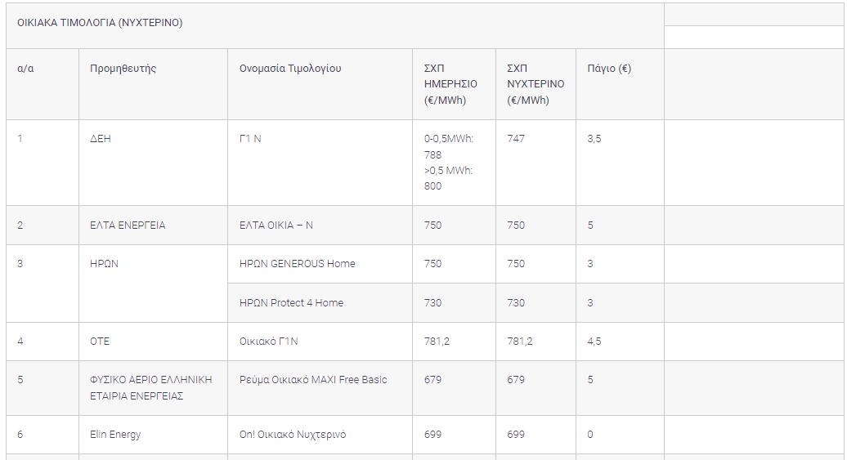The height and width of the screenshot is (460, 847).
Task: Click the Πάγιο (€) column header
Action: pos(609,69)
